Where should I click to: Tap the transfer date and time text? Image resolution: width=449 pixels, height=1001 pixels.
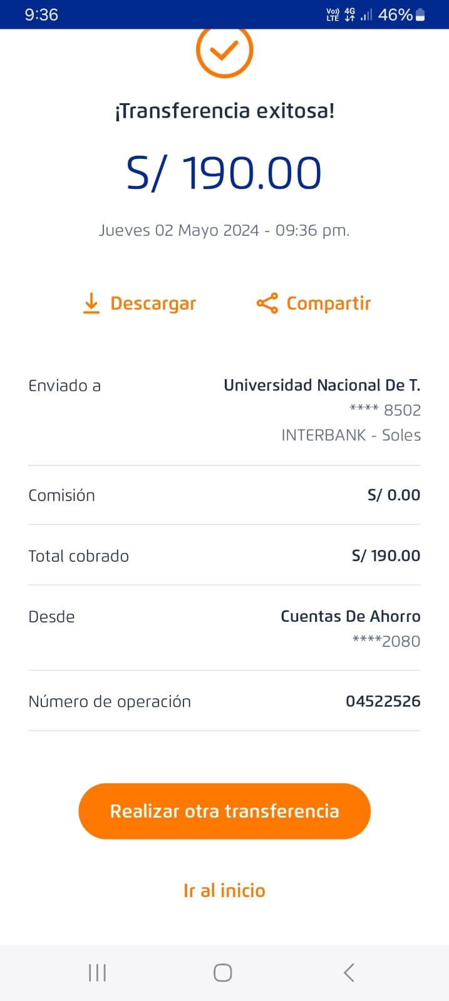point(224,231)
